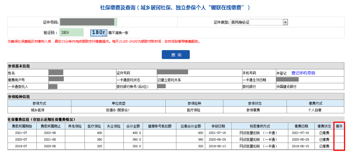Open the 登记手机号码 link
The image size is (351, 152).
(x=303, y=73)
